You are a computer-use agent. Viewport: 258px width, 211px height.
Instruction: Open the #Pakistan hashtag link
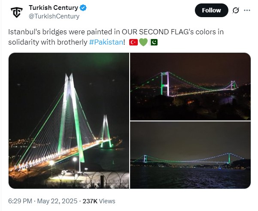click(x=106, y=42)
